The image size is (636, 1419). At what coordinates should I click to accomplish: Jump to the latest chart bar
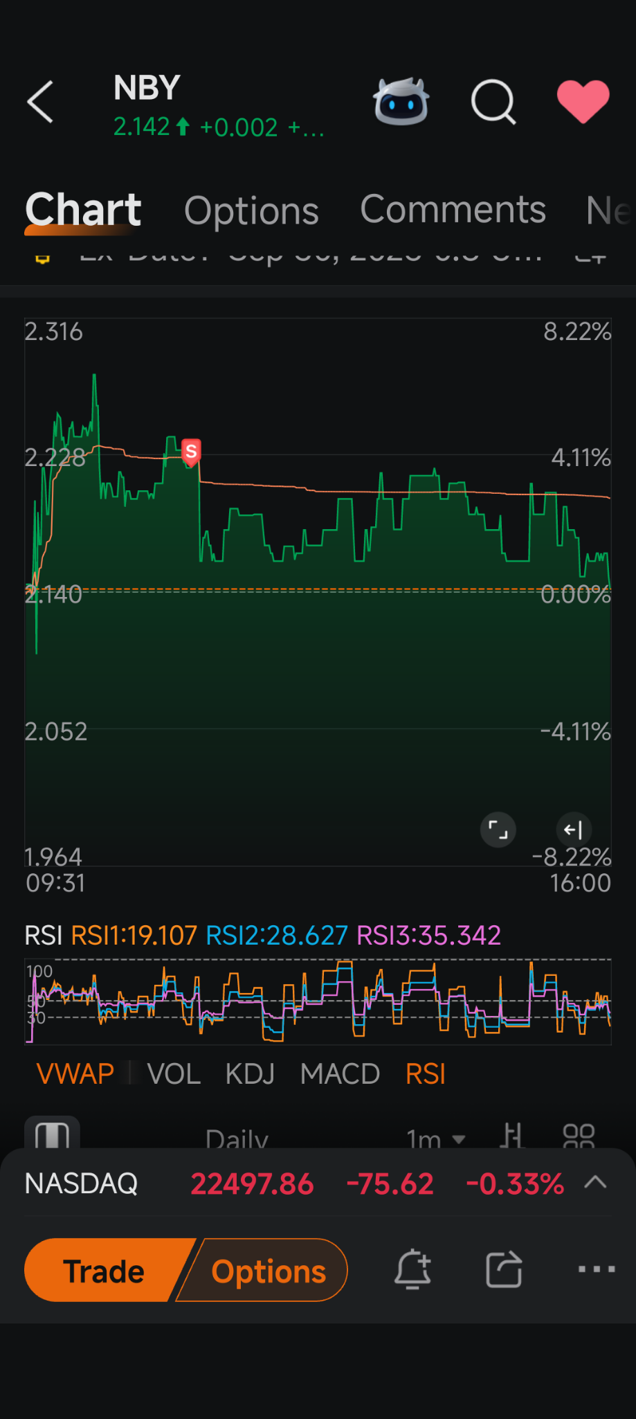coord(574,829)
